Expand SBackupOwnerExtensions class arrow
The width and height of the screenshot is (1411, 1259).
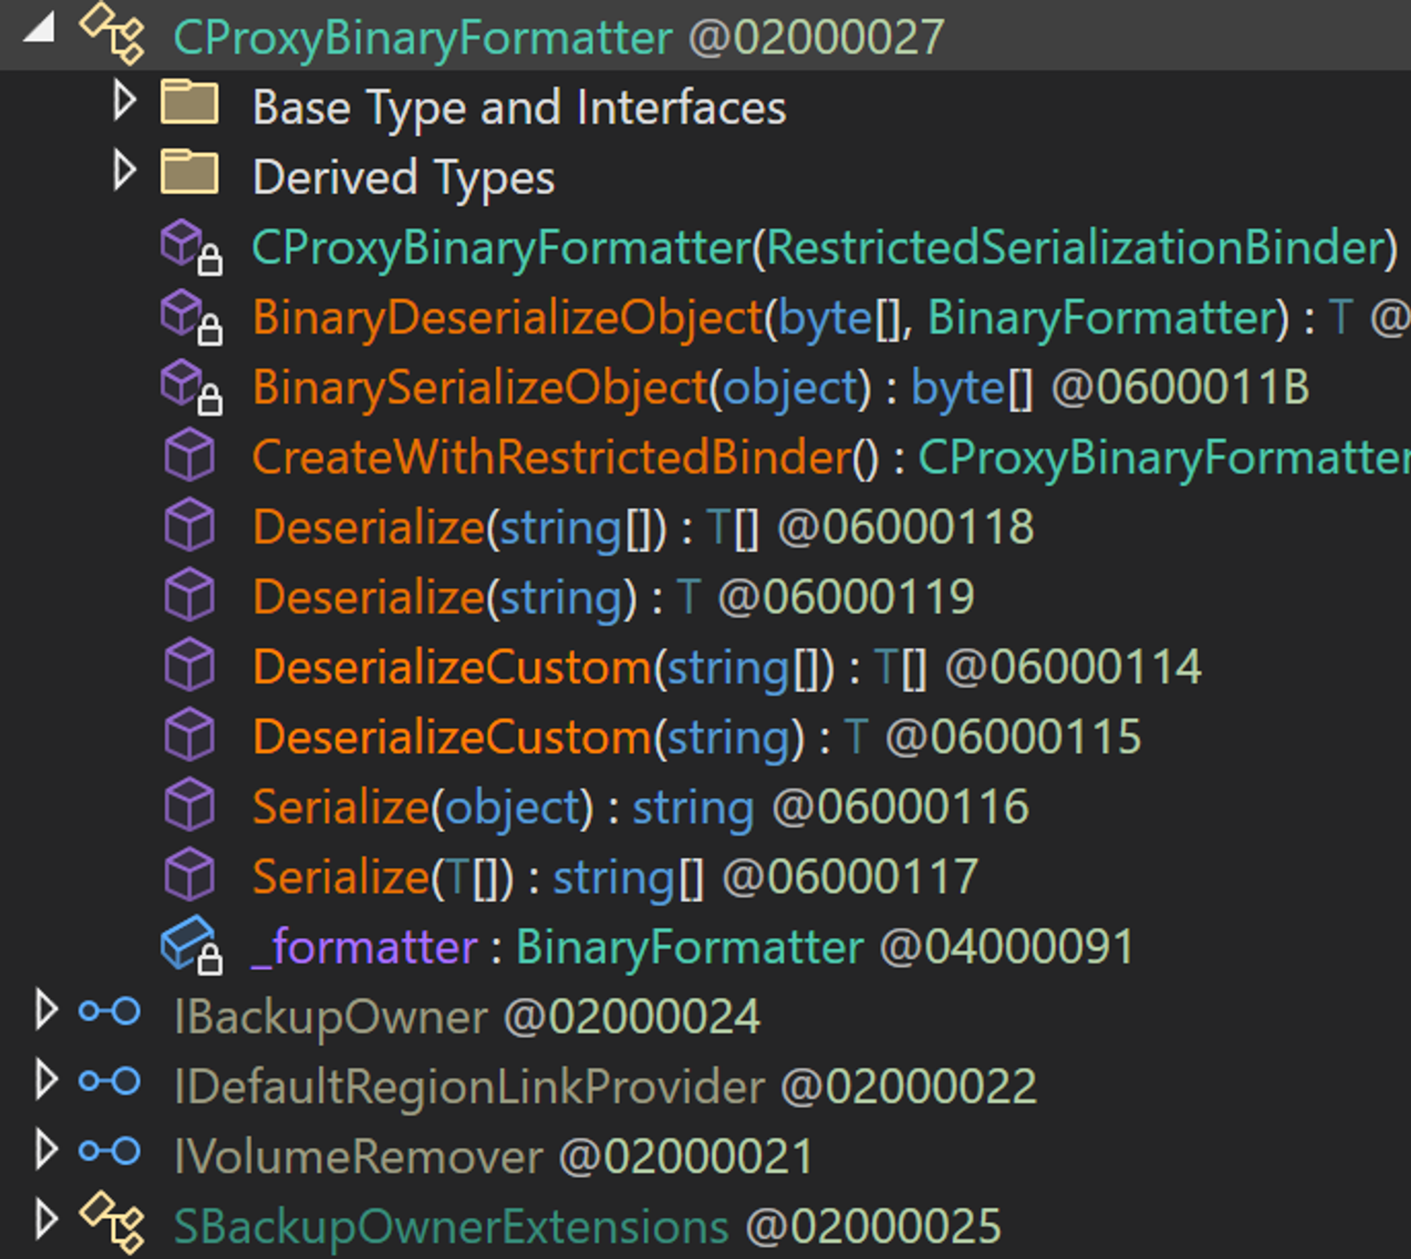pyautogui.click(x=47, y=1219)
